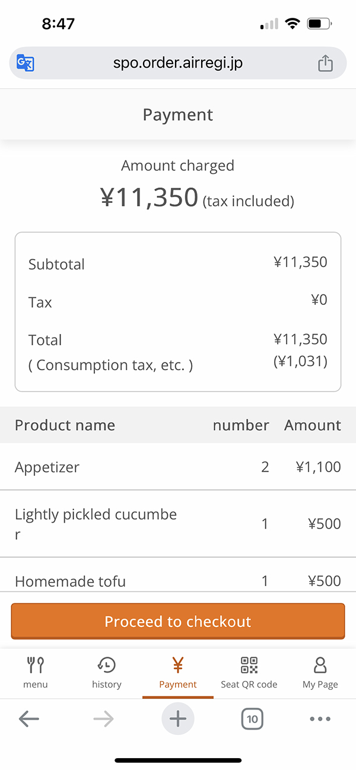Tap the spo.order.airregi.jp address field
Image resolution: width=356 pixels, height=770 pixels.
pos(178,63)
